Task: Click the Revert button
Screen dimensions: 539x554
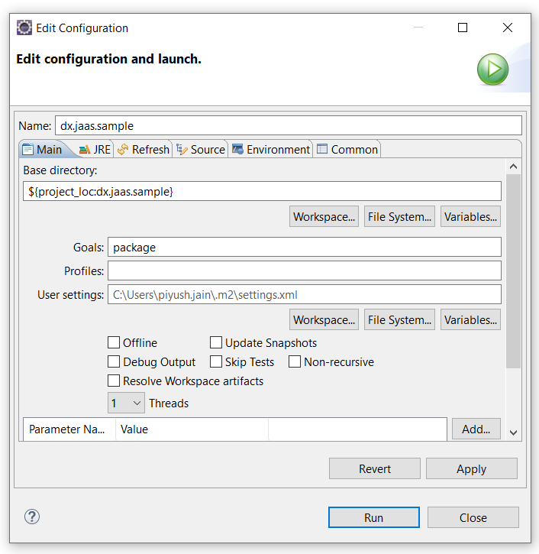Action: pos(375,469)
